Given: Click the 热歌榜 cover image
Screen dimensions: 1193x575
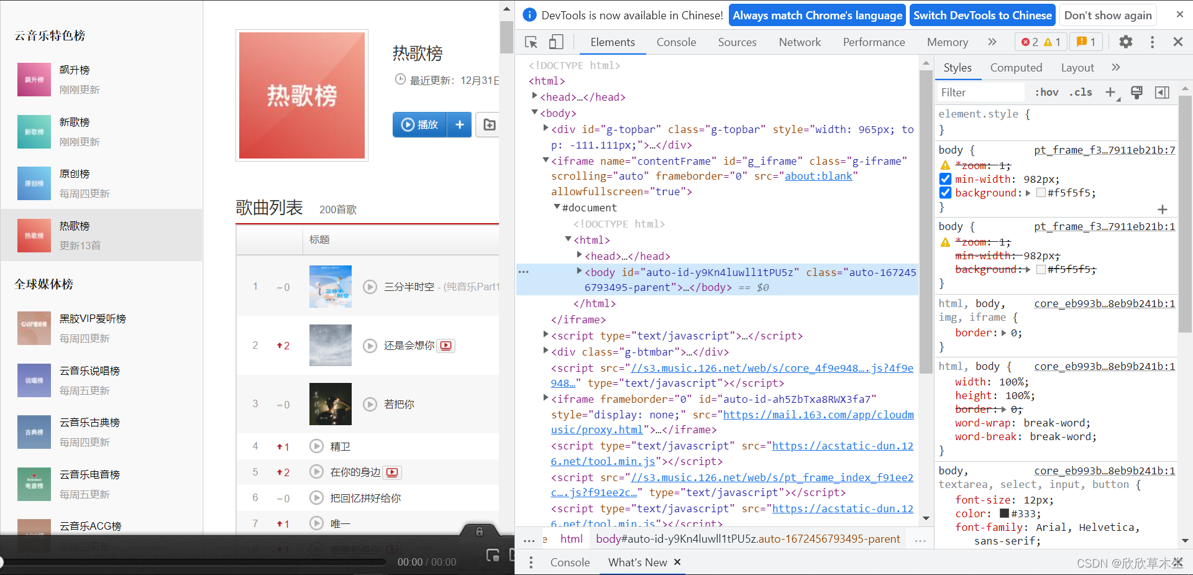Looking at the screenshot, I should [x=302, y=96].
